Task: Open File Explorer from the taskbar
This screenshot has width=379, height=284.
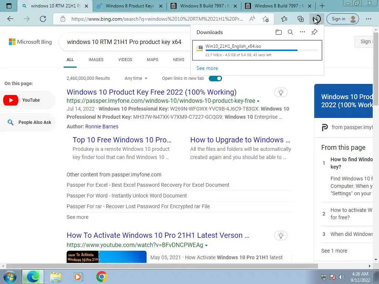Action: (x=56, y=277)
